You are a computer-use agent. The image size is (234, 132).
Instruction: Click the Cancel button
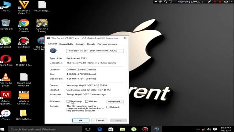[100, 121]
